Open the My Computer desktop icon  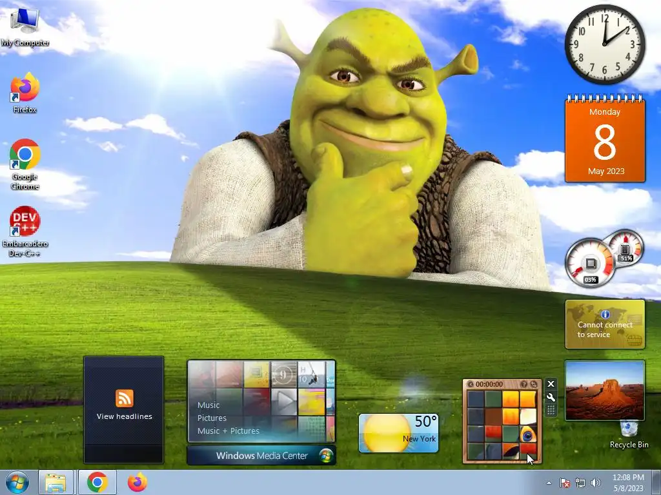tap(25, 26)
